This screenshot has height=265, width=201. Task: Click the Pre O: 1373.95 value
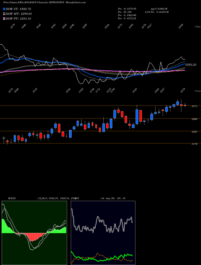click(x=127, y=9)
